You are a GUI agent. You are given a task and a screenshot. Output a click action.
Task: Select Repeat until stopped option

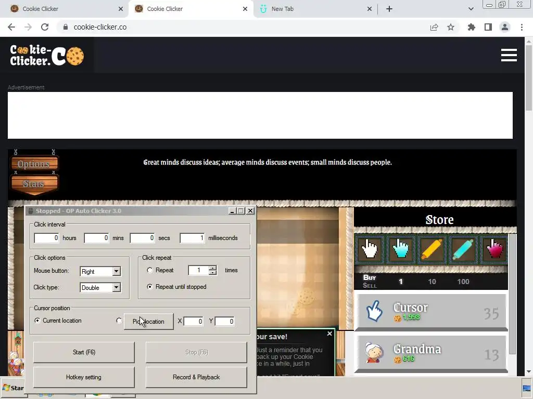pyautogui.click(x=149, y=287)
